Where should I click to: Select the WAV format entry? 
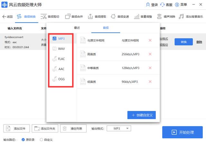tap(61, 49)
